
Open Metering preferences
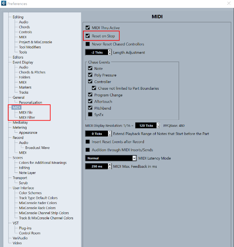[19, 128]
